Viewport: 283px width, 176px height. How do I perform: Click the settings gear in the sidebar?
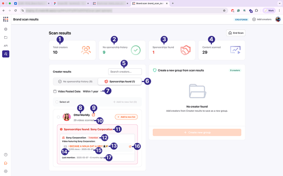pyautogui.click(x=6, y=171)
